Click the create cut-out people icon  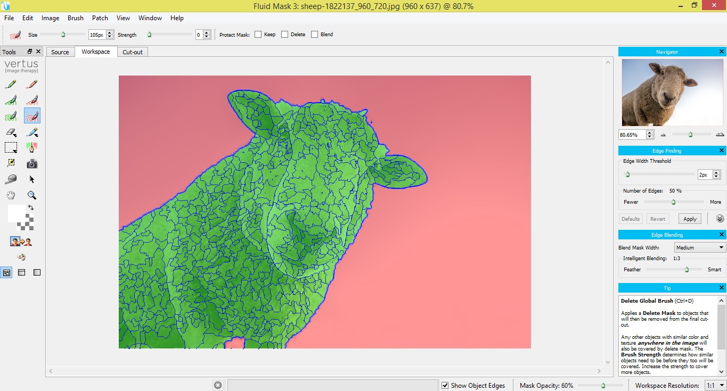[21, 242]
